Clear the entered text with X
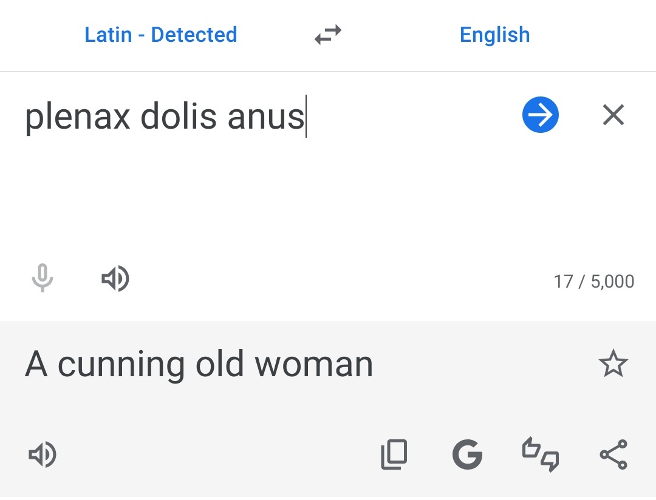 [613, 115]
